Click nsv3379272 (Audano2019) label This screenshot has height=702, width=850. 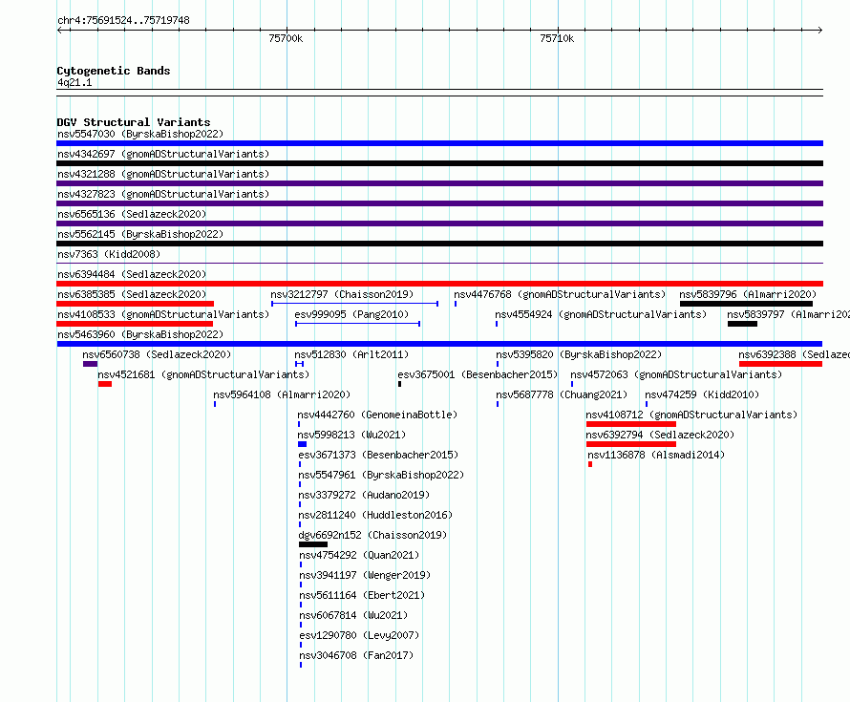point(364,495)
